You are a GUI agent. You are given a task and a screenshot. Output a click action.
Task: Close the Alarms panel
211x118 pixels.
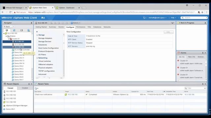(x=205, y=53)
